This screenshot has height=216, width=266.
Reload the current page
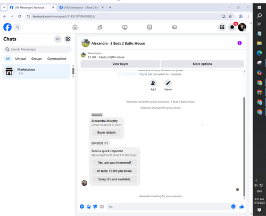(20, 16)
